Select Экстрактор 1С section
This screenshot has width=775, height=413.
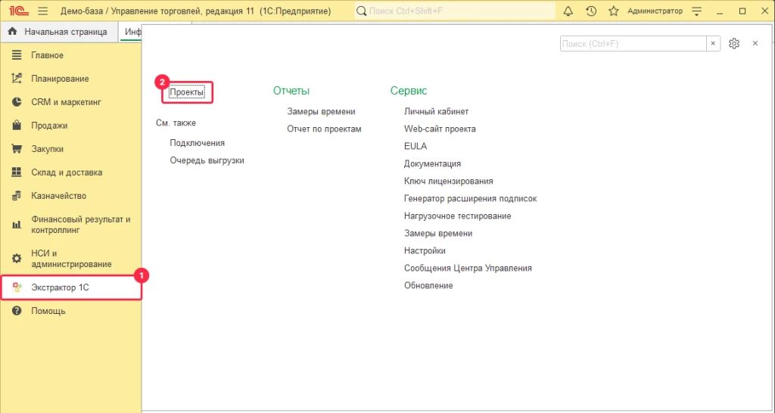pos(61,287)
